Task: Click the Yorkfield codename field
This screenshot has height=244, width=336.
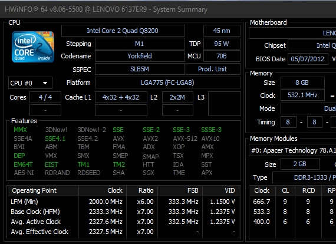Action: coord(140,56)
